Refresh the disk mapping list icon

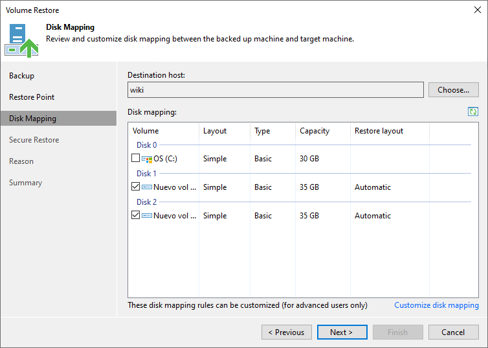click(473, 111)
